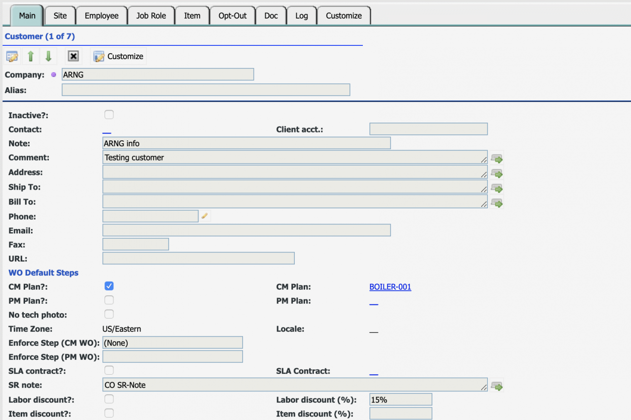
Task: Uncheck the CM Plan? checkbox
Action: pos(109,286)
